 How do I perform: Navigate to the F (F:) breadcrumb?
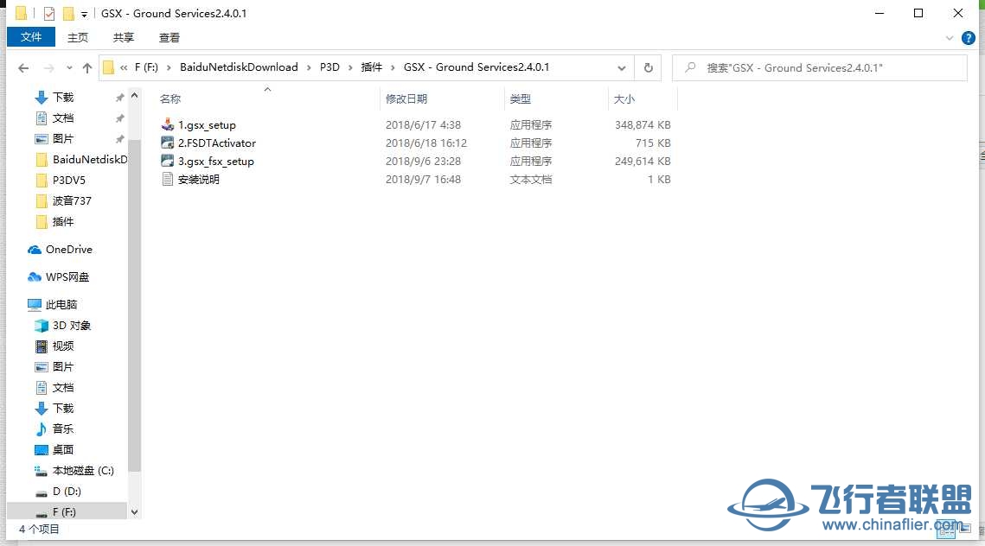tap(146, 67)
